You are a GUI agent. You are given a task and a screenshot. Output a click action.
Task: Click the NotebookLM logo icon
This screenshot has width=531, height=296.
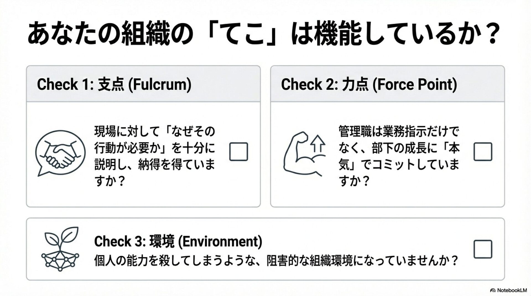(x=493, y=290)
